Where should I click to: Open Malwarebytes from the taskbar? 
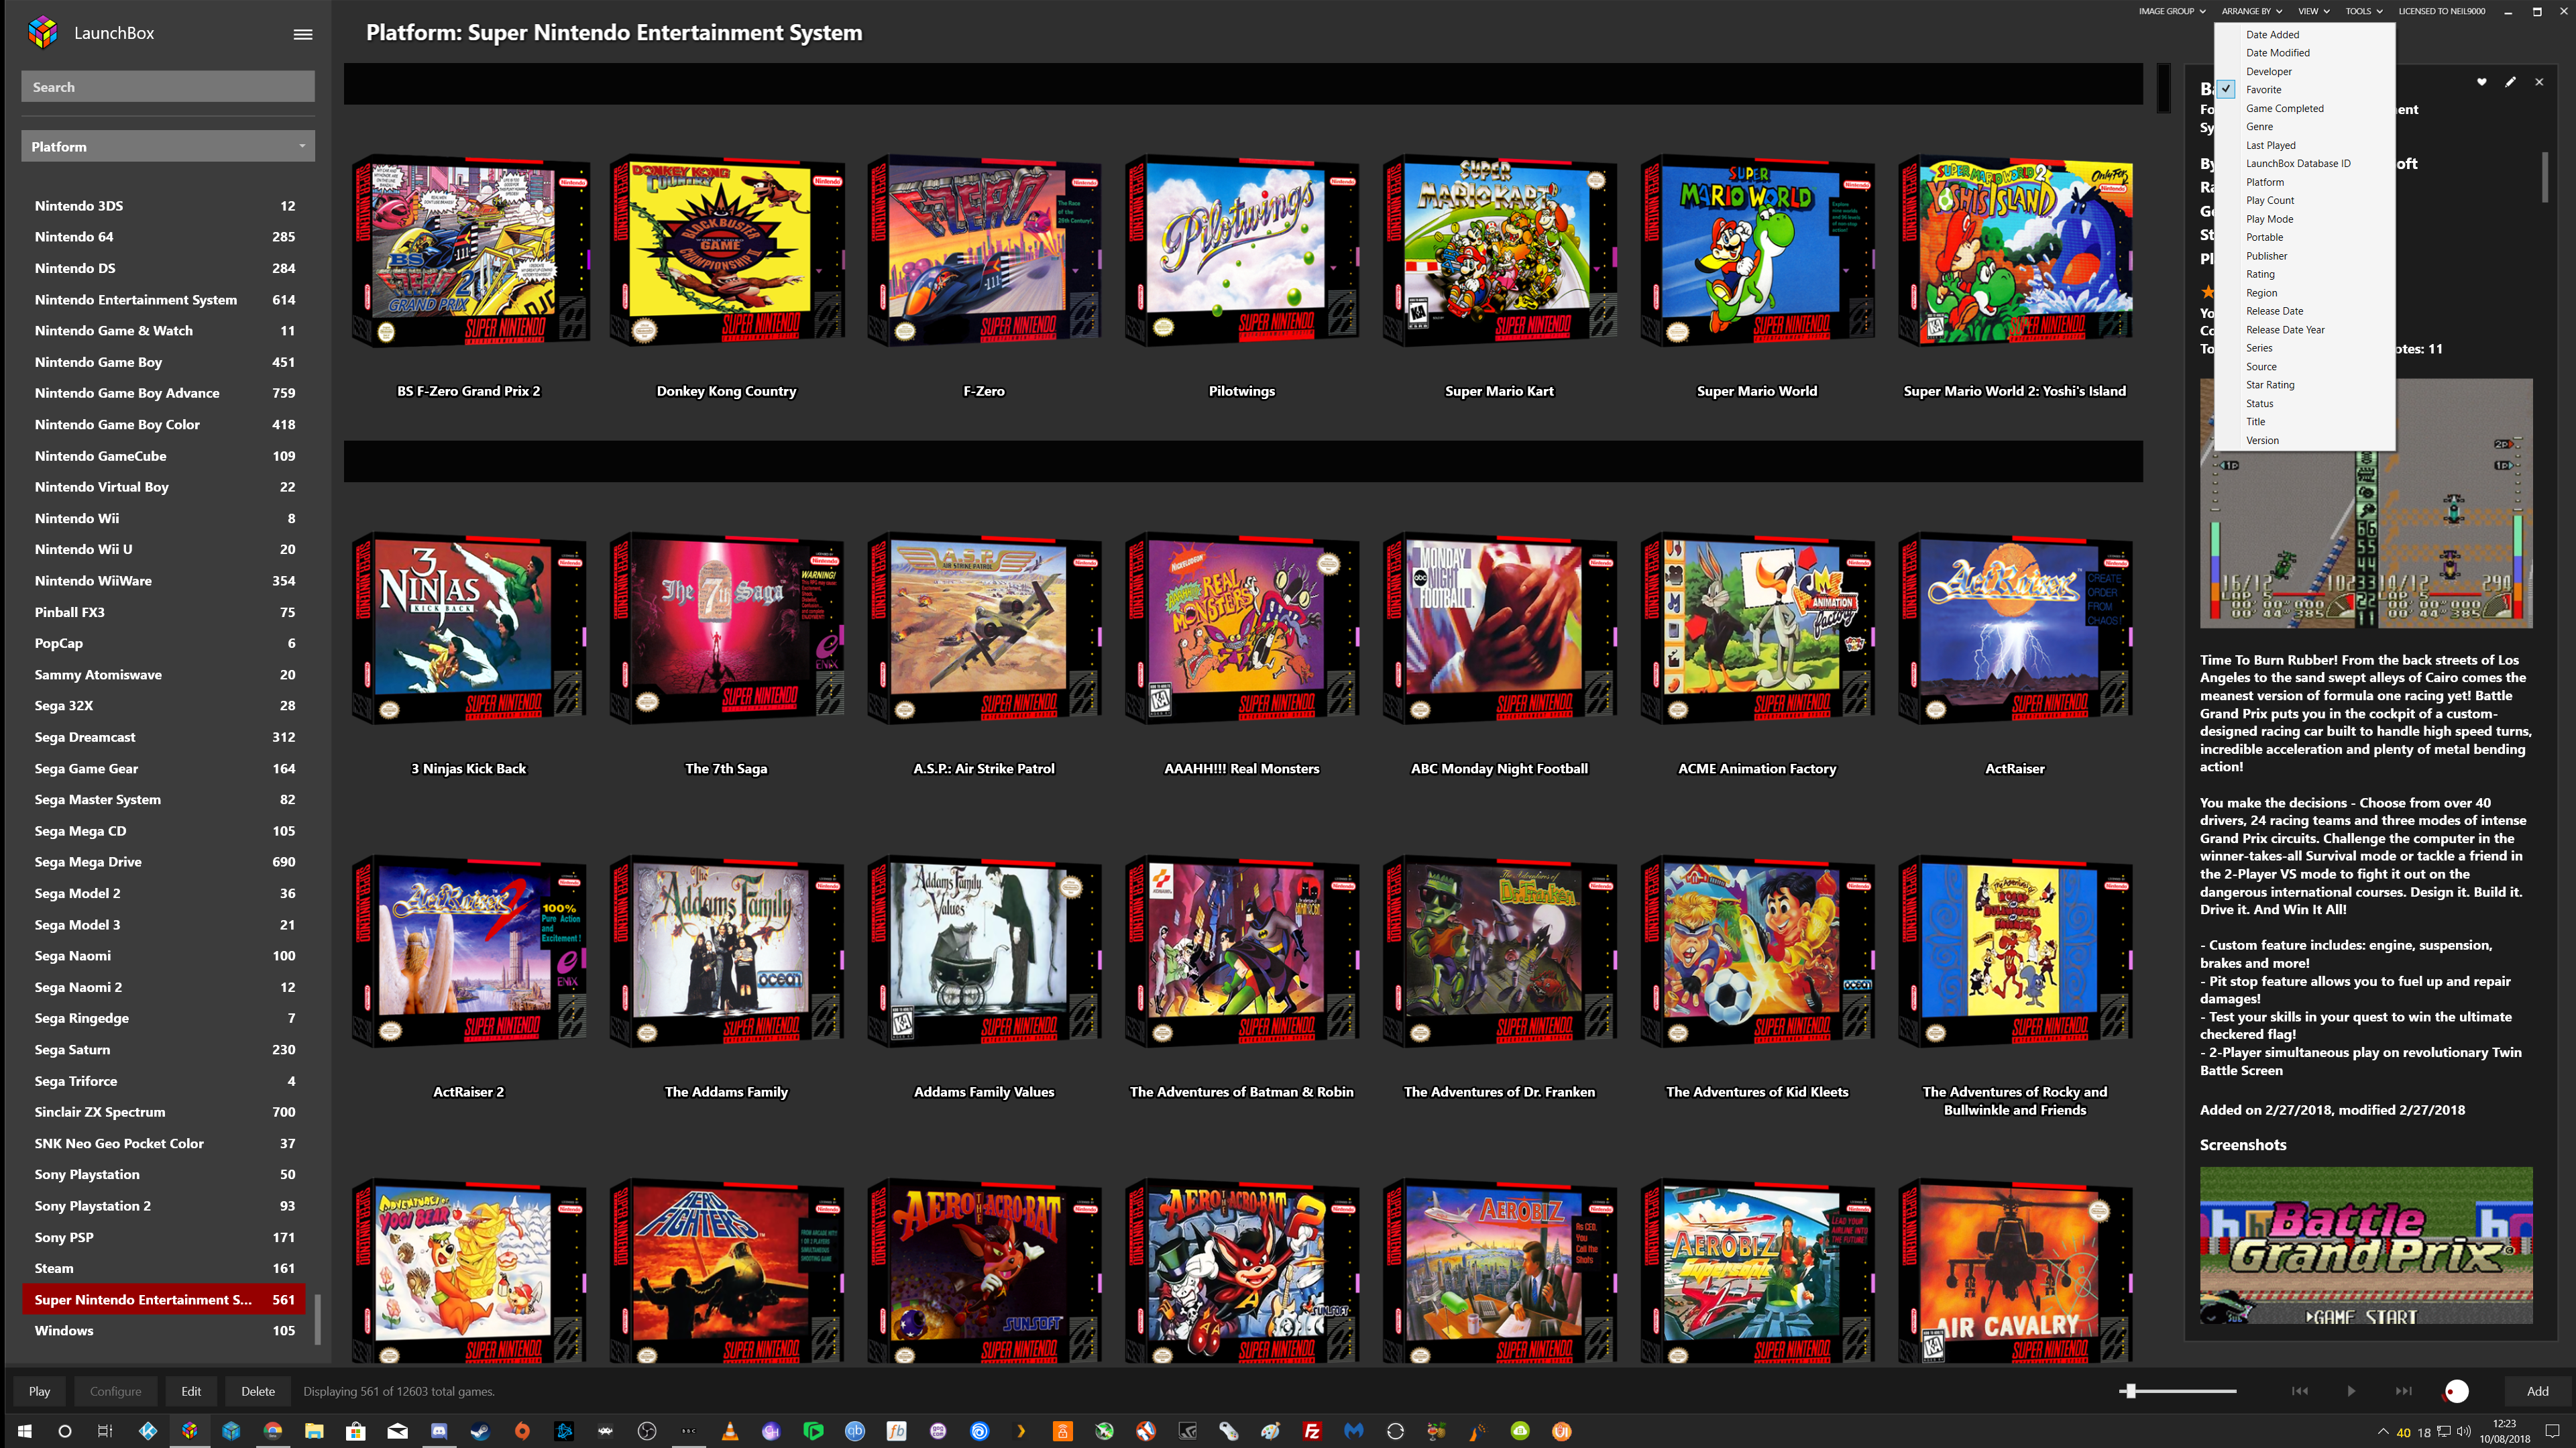click(x=1354, y=1431)
